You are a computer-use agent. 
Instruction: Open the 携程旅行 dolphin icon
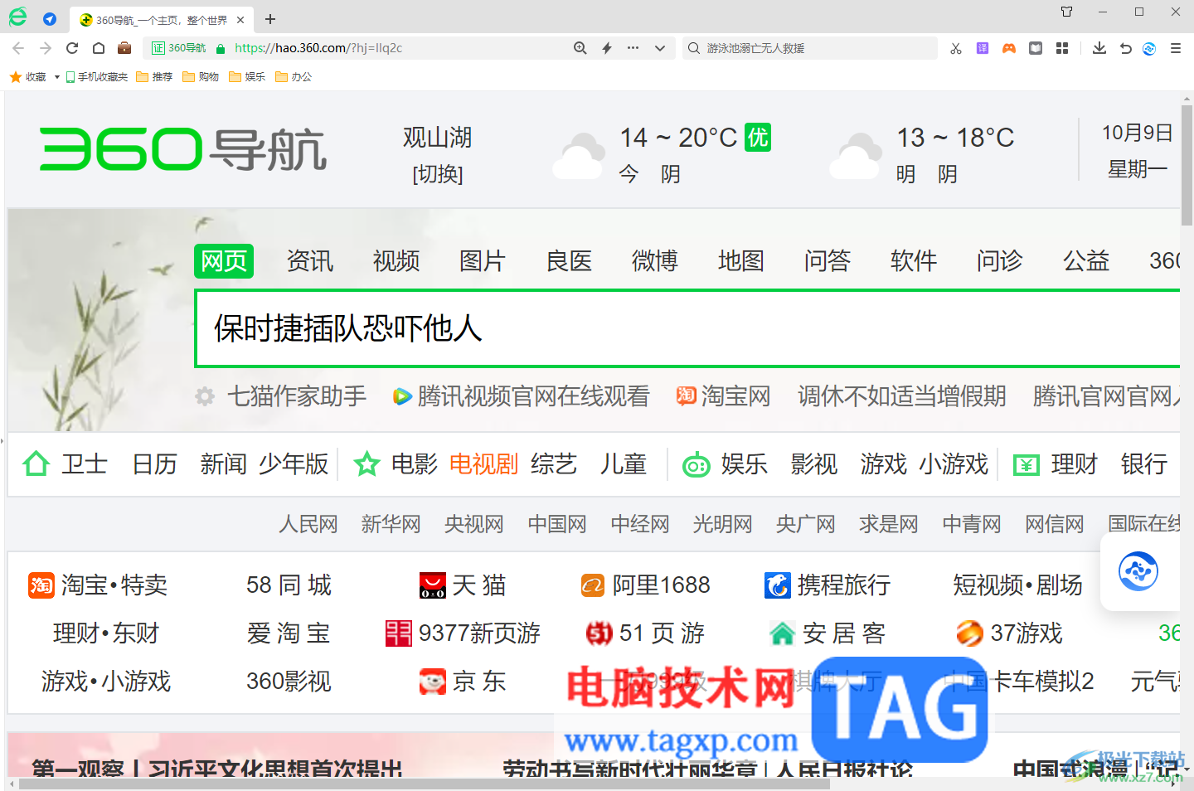pyautogui.click(x=777, y=585)
